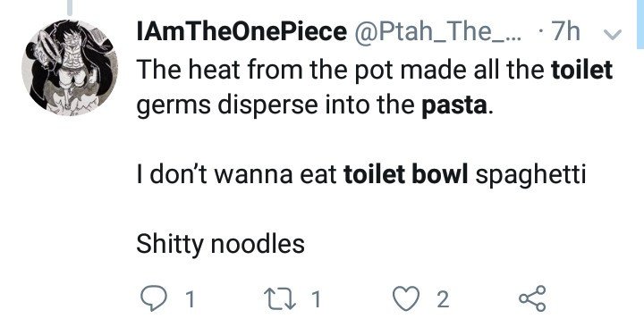Click the word spaghetti in the tweet
Image resolution: width=644 pixels, height=327 pixels.
coord(530,176)
